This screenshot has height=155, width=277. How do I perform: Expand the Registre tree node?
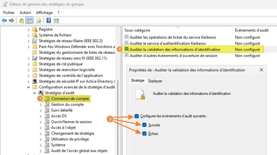(28, 30)
